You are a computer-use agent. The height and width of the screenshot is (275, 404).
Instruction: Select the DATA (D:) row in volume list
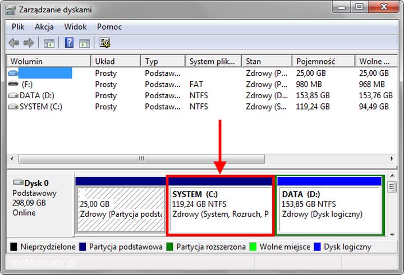(x=36, y=95)
